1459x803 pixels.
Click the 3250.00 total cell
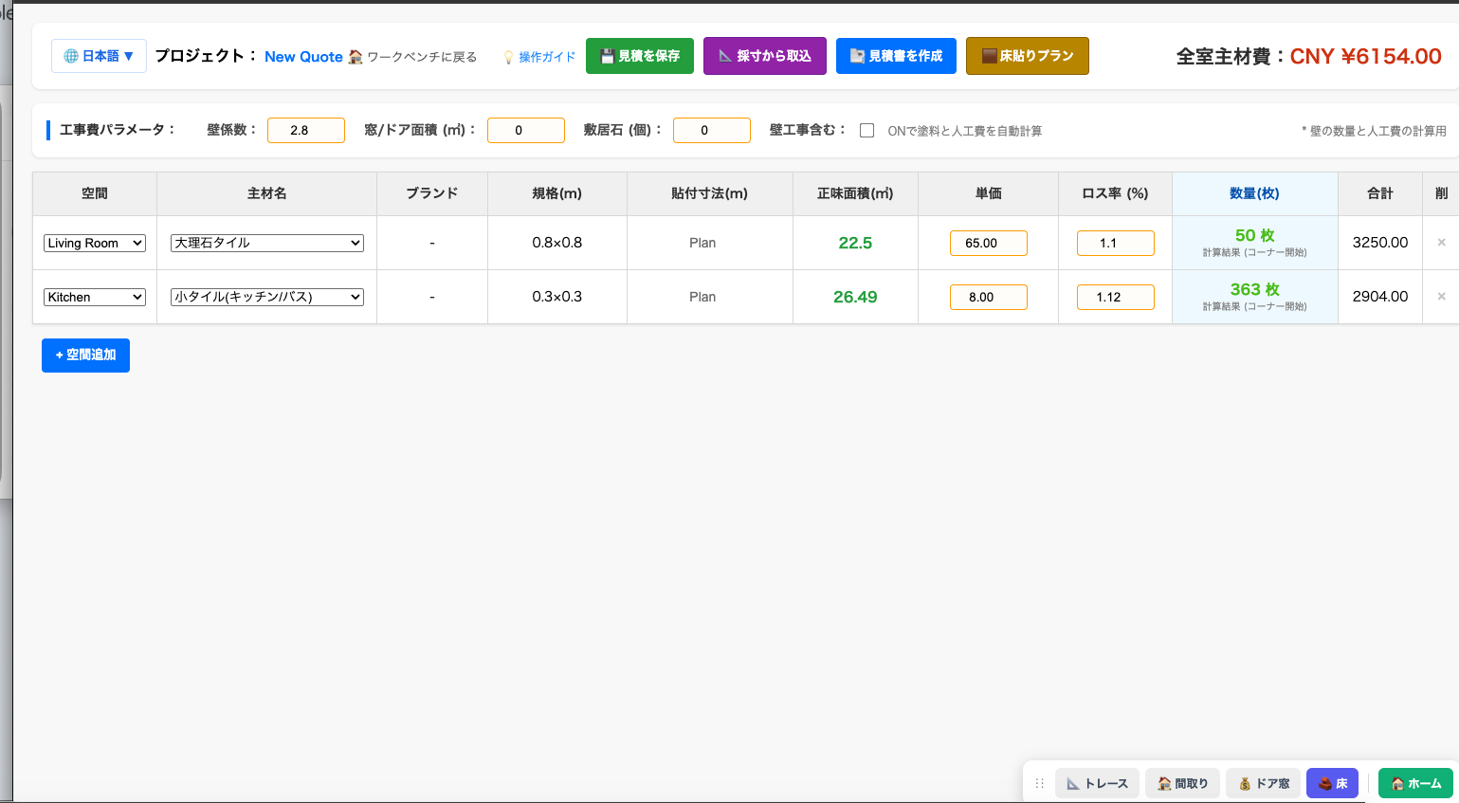click(x=1380, y=243)
